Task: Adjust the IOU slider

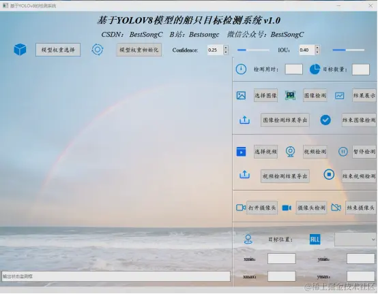Action: coord(349,50)
